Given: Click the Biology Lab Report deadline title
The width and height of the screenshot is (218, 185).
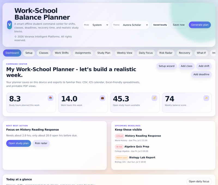Looking at the screenshot, I should [142, 157].
